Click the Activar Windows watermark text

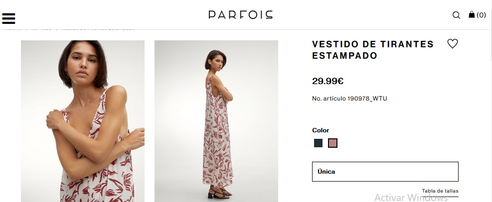pos(411,198)
